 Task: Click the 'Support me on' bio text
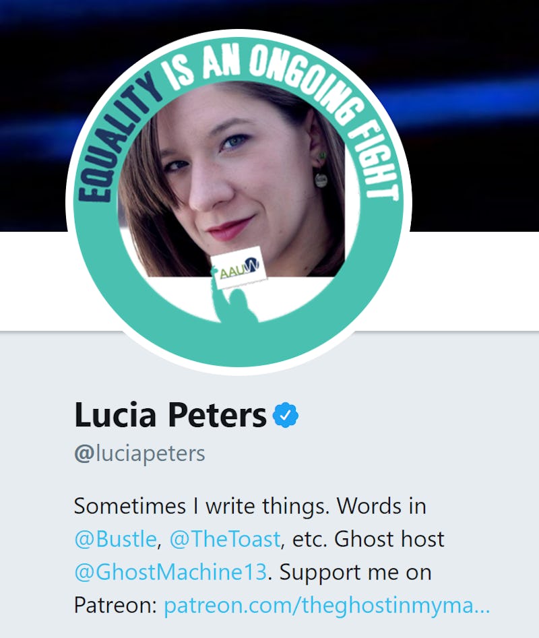[356, 573]
